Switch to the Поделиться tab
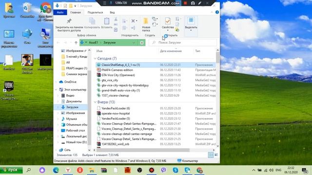Viewport: 312px width, 175px height. [x=96, y=12]
